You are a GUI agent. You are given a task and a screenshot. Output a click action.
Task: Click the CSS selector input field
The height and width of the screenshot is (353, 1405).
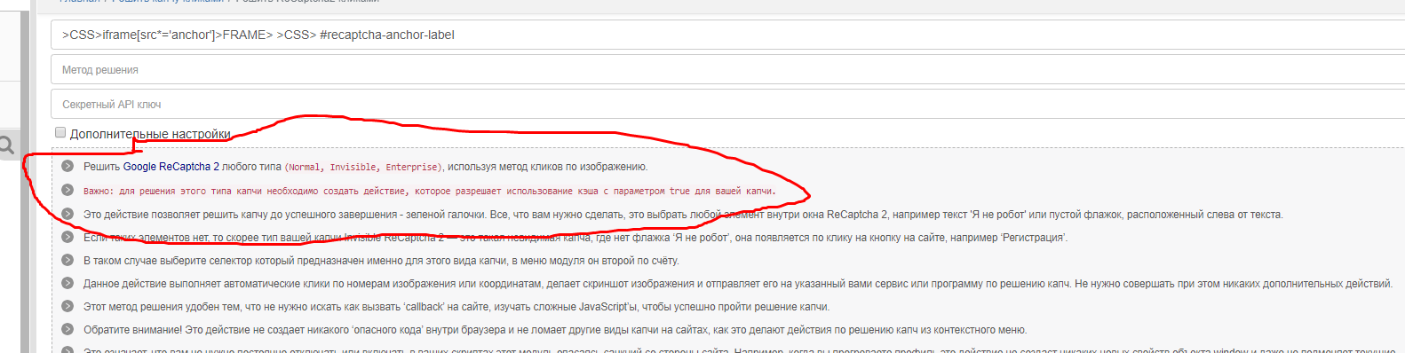pos(728,35)
